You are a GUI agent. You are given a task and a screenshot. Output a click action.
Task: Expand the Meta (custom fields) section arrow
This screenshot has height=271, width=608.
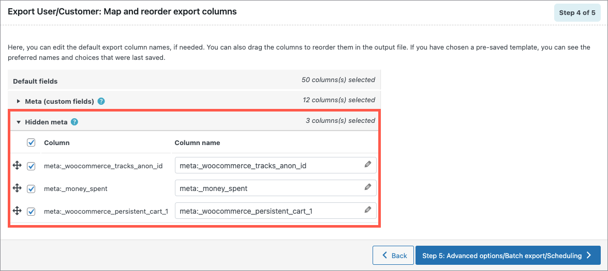tap(18, 102)
